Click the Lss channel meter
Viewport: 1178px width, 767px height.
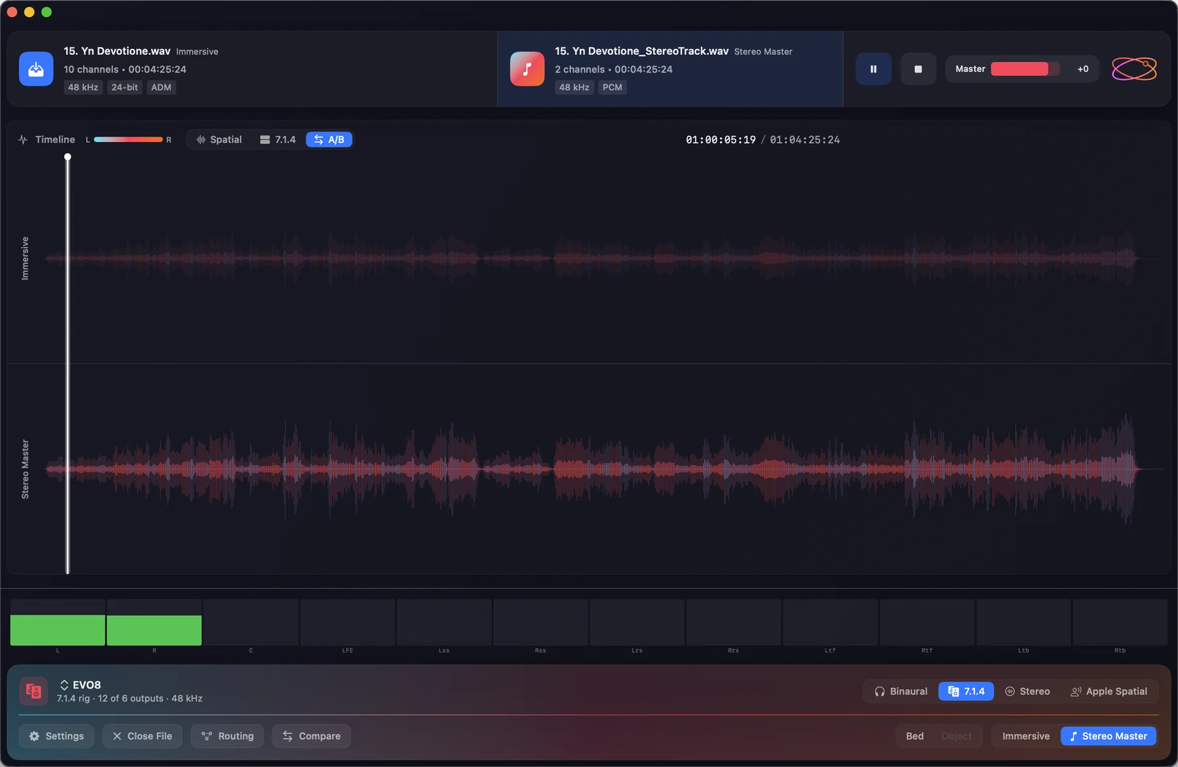(x=444, y=622)
